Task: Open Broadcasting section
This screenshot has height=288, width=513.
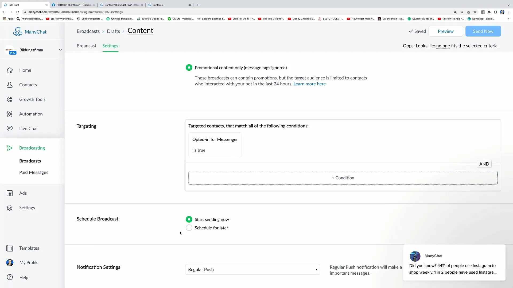Action: [32, 148]
